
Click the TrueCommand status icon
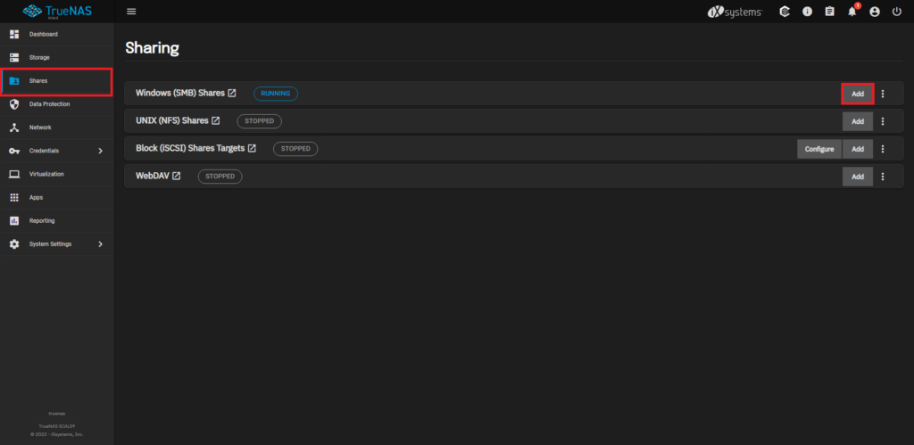click(x=784, y=12)
